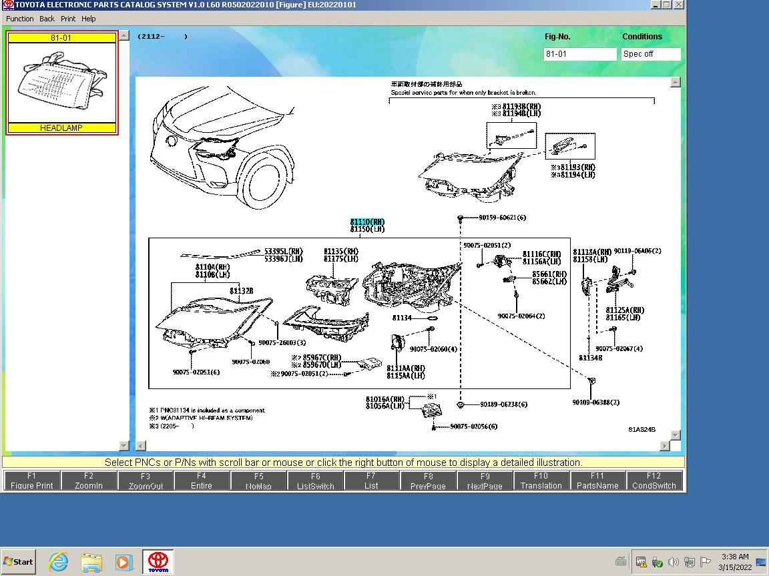The image size is (769, 576).
Task: Select part number 90075-26003(3)
Action: [x=282, y=342]
